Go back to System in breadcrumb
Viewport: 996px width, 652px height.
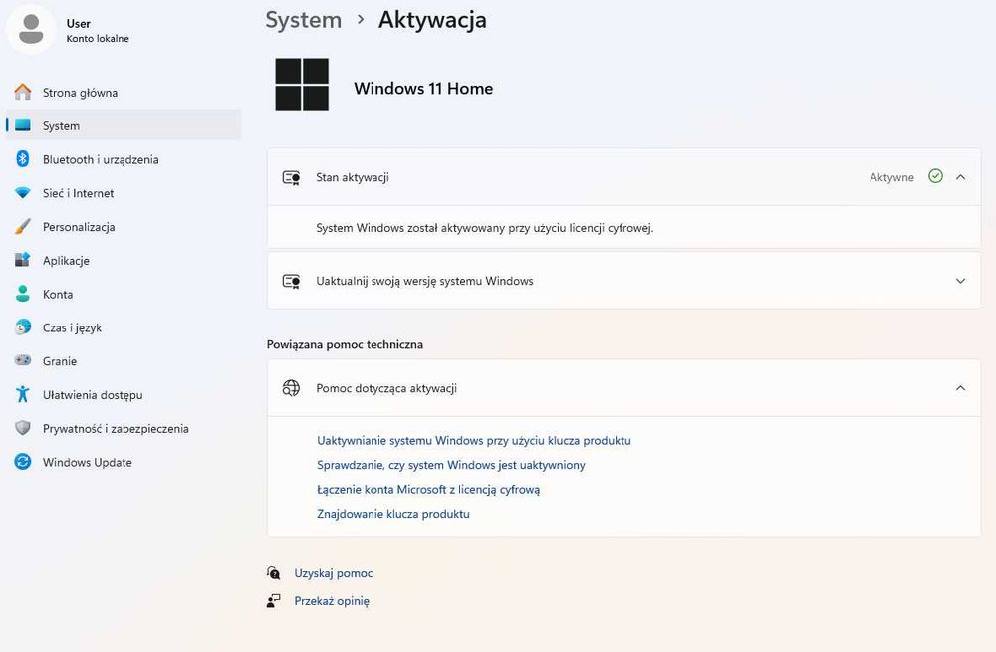click(x=304, y=20)
